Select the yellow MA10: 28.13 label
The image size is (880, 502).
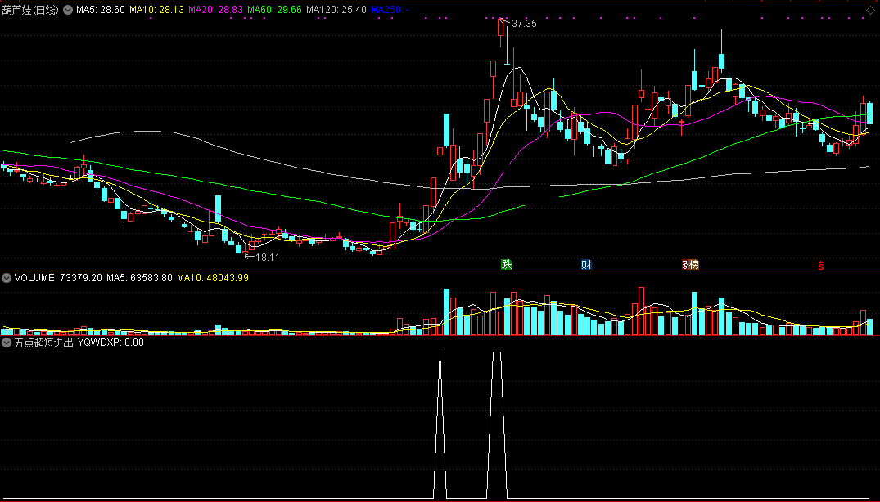click(156, 10)
